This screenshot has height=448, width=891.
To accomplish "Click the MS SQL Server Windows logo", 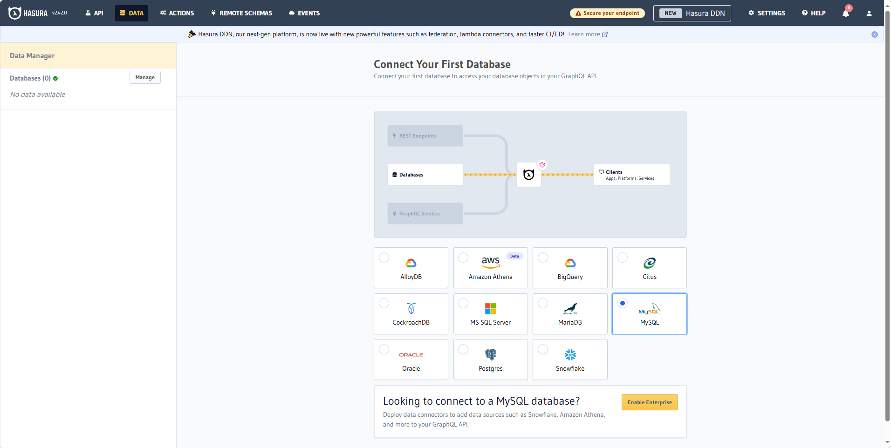I will click(491, 309).
